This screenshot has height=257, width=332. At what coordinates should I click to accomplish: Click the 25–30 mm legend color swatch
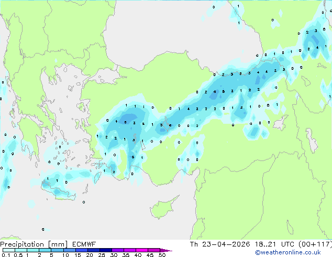coord(106,250)
